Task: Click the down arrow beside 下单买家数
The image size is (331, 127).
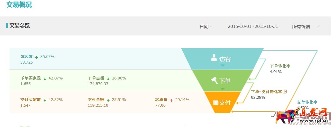Action: click(45, 79)
